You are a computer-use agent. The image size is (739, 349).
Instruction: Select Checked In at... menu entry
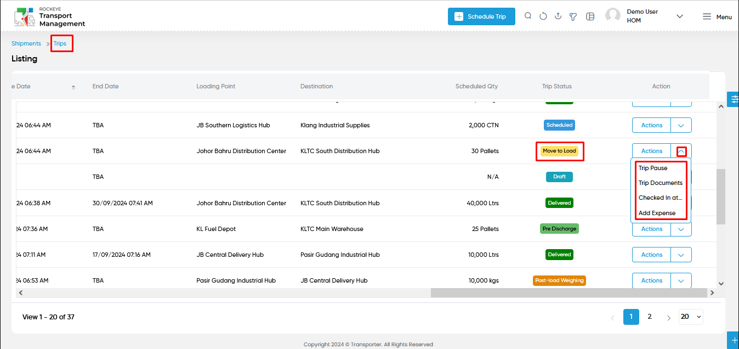[x=660, y=198]
